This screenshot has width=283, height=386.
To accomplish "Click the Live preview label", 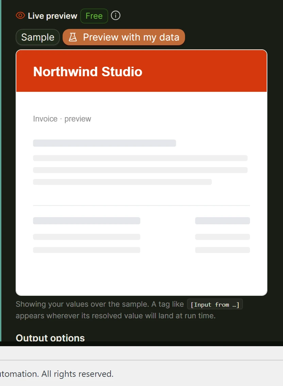I will tap(52, 16).
